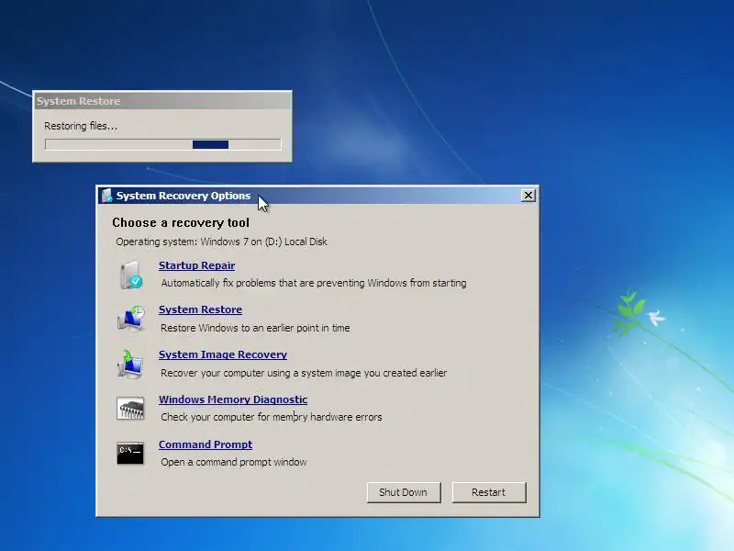Viewport: 734px width, 551px height.
Task: Click the System Restore window title bar
Action: pyautogui.click(x=162, y=101)
